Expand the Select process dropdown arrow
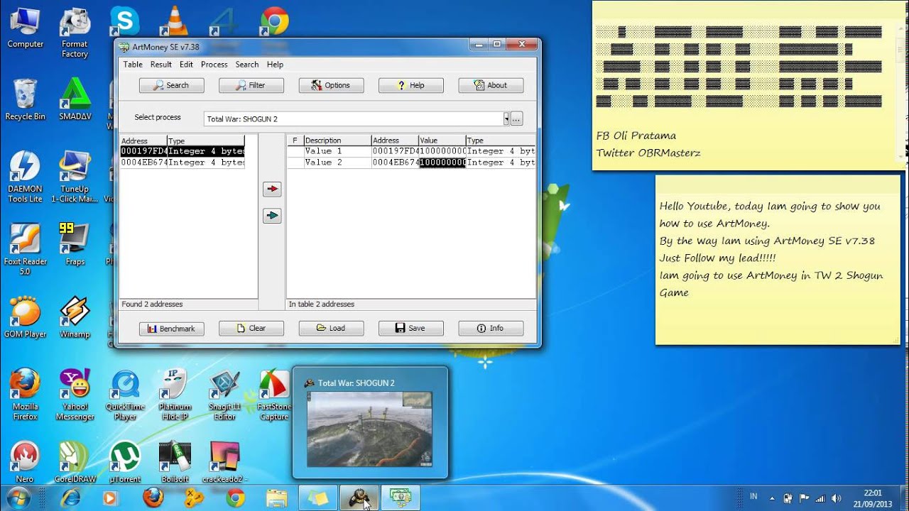 pyautogui.click(x=506, y=119)
